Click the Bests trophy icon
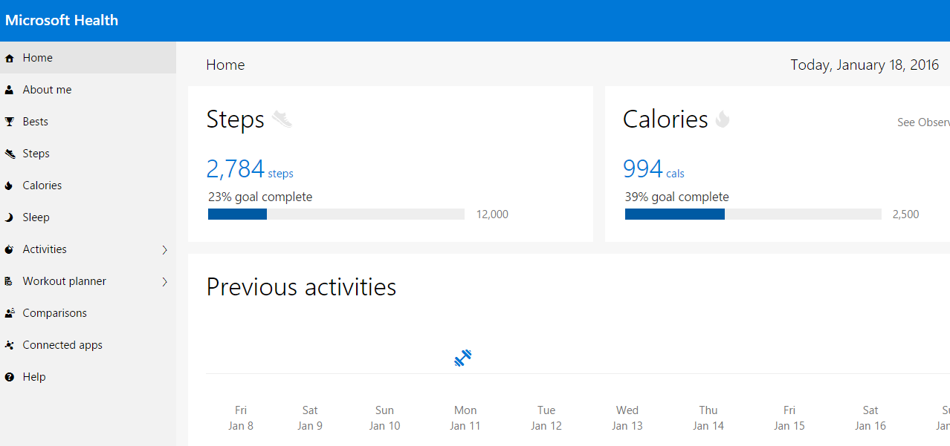The height and width of the screenshot is (446, 950). pos(10,122)
